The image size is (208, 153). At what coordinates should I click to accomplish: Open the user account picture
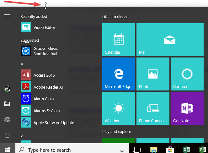7,89
